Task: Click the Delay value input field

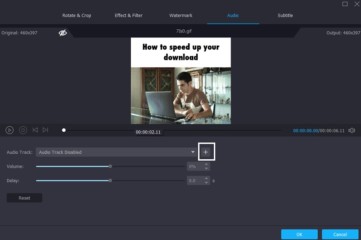Action: click(195, 180)
